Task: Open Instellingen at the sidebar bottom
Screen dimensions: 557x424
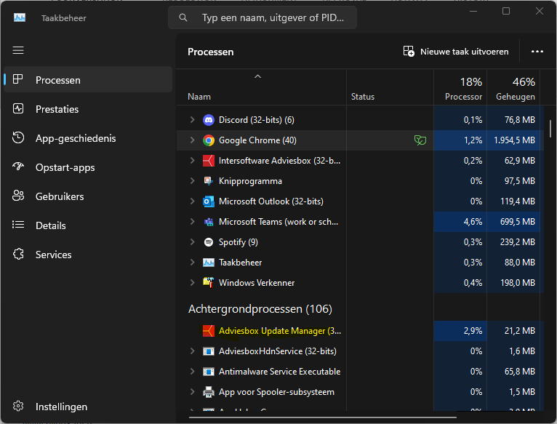Action: click(x=61, y=407)
